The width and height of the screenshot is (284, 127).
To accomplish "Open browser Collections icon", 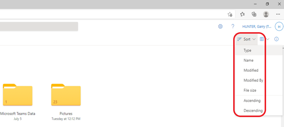I will point(254,14).
